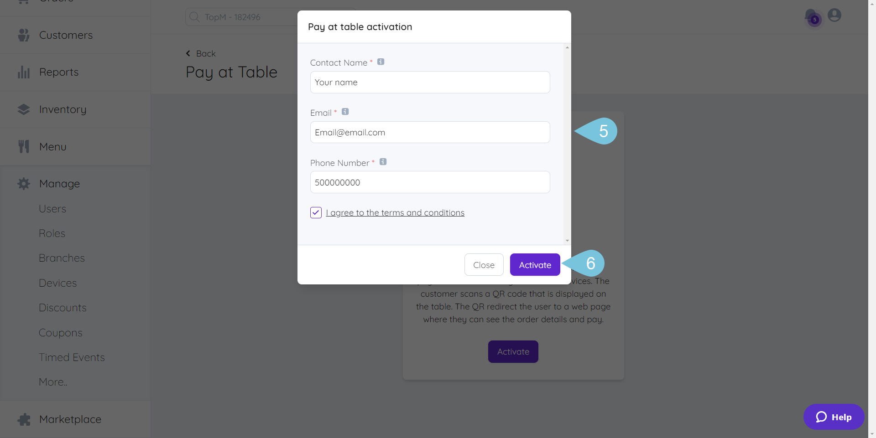Click the Phone Number info icon
The width and height of the screenshot is (876, 438).
(x=383, y=162)
